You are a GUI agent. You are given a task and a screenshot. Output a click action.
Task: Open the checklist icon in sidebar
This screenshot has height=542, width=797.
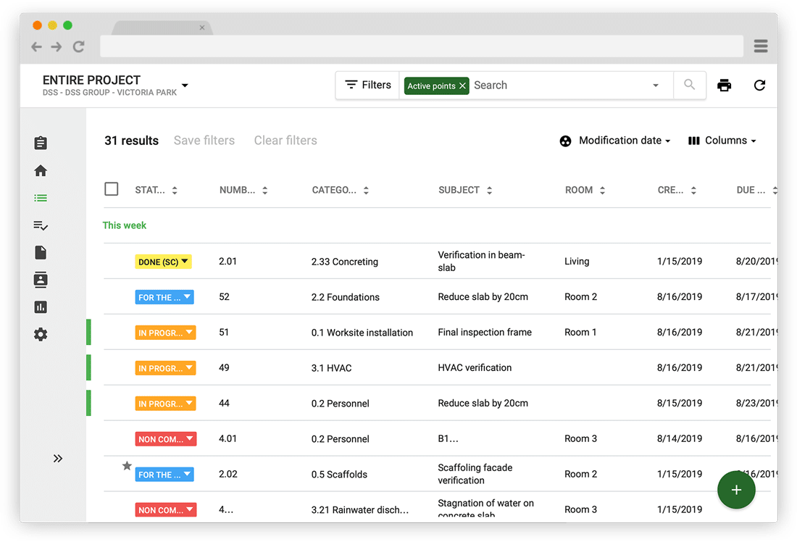(41, 225)
